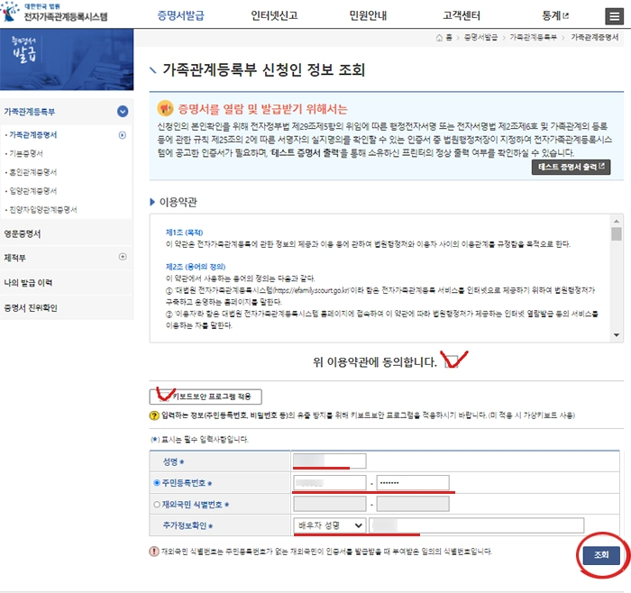631x593 pixels.
Task: Click the 주민등록번호 front digits field
Action: [x=330, y=482]
